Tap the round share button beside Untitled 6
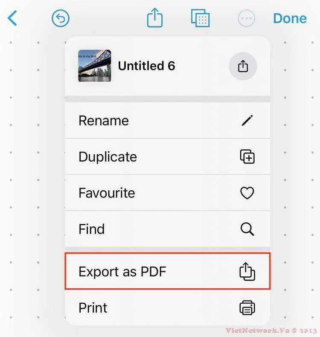The width and height of the screenshot is (320, 337). (243, 66)
